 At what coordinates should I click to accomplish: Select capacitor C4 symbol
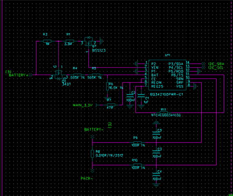pos(156,174)
